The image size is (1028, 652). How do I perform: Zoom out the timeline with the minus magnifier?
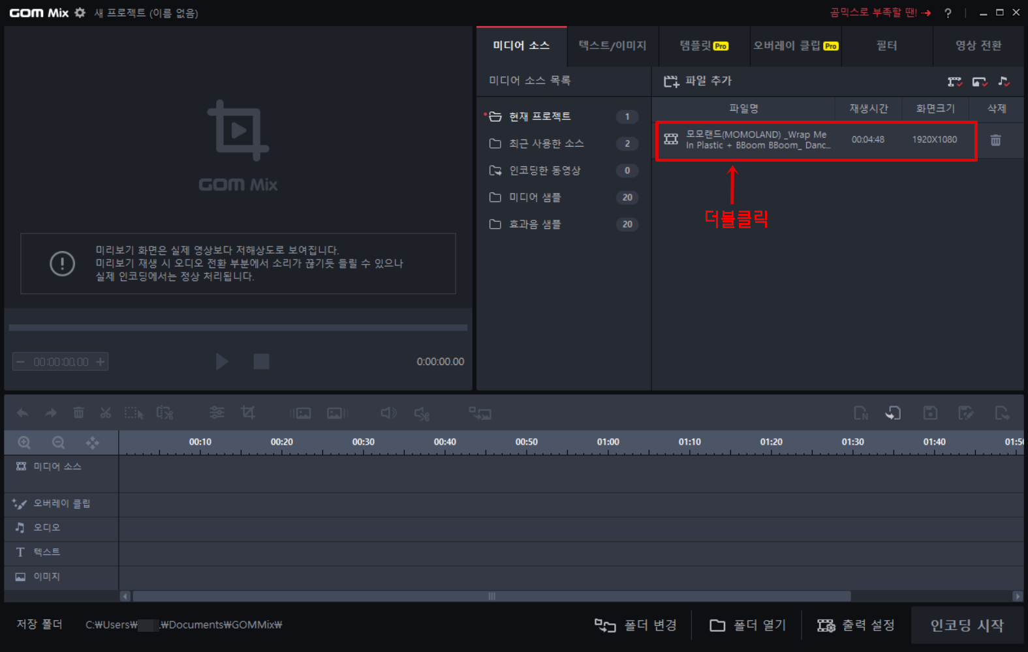pos(58,443)
